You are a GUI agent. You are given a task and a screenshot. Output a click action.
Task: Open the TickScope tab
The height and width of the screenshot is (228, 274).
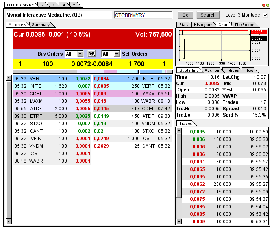coord(244,25)
